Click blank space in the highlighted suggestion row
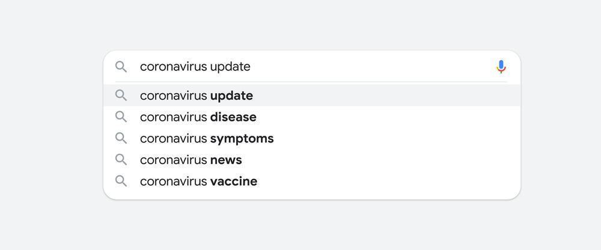This screenshot has height=250, width=601. click(x=383, y=96)
